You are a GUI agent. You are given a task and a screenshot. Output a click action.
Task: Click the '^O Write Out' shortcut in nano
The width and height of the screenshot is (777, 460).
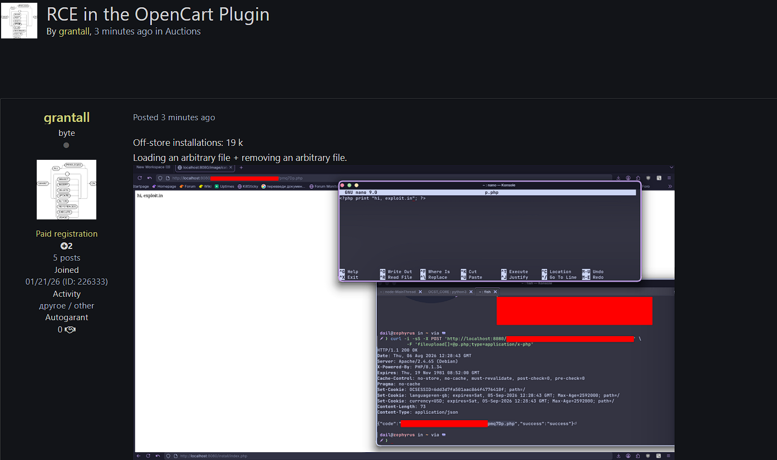(396, 272)
